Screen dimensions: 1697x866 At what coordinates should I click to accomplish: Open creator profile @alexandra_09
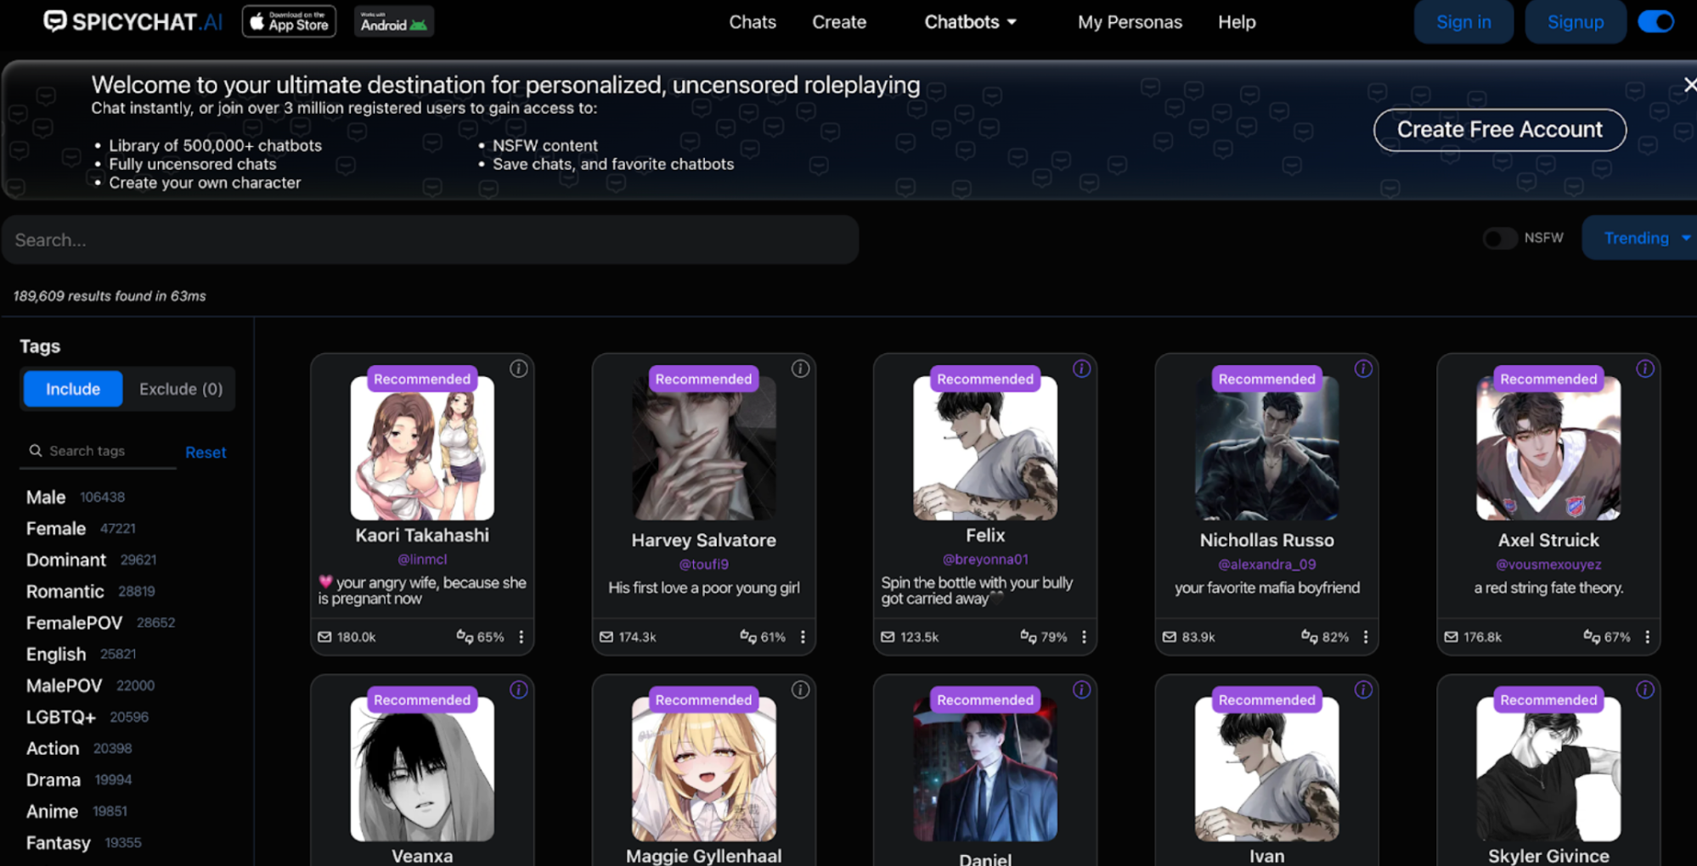[x=1266, y=565]
